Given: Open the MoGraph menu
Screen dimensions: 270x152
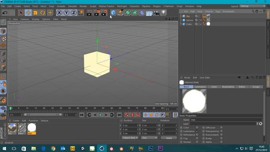Looking at the screenshot, I should (122, 6).
